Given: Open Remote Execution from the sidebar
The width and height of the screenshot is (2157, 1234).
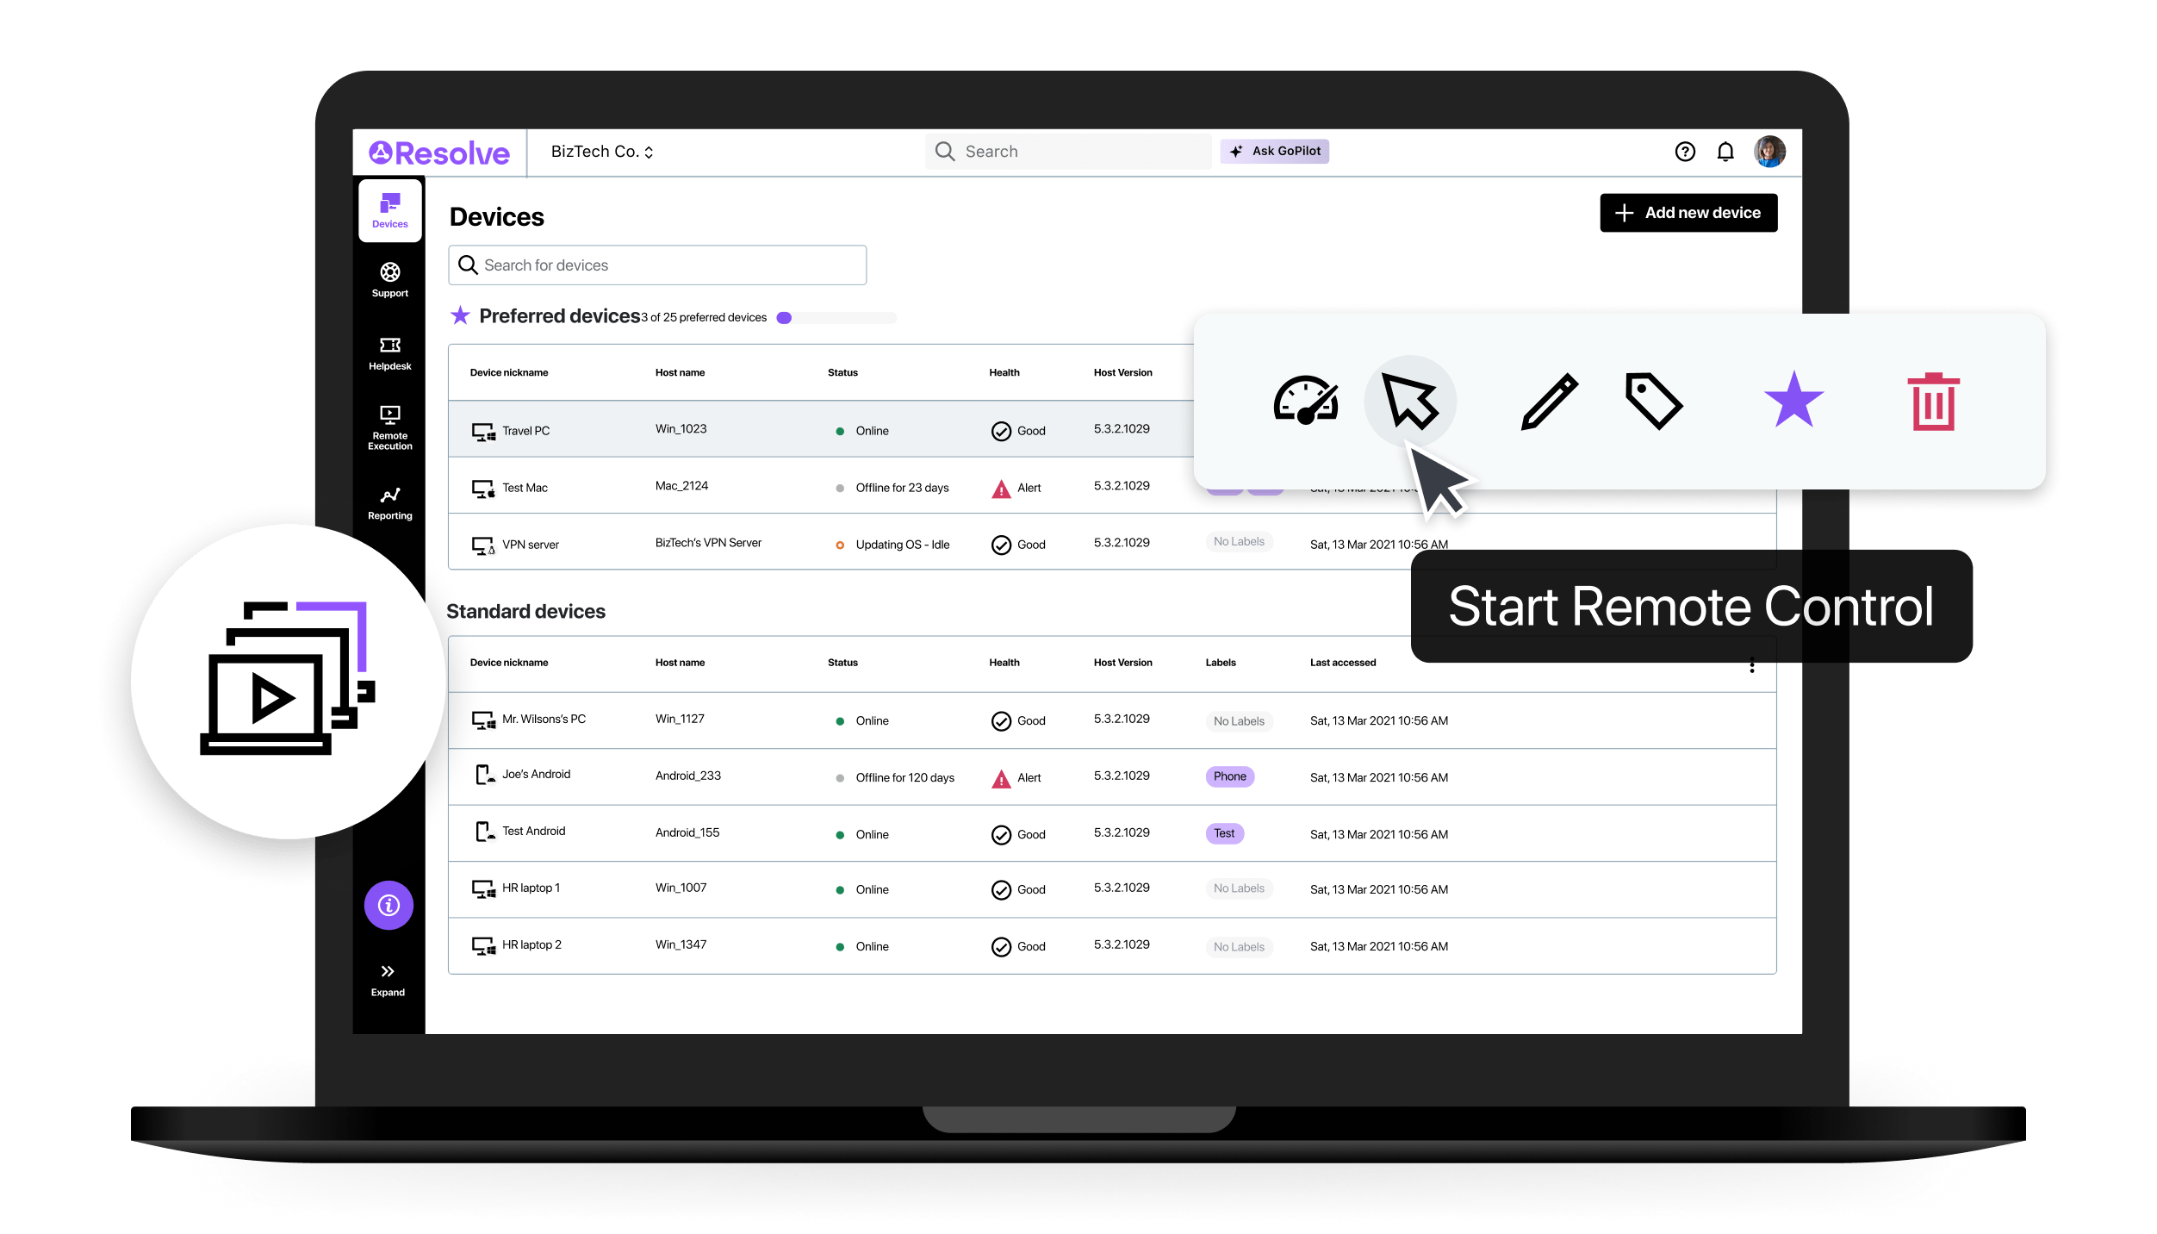Looking at the screenshot, I should (389, 427).
